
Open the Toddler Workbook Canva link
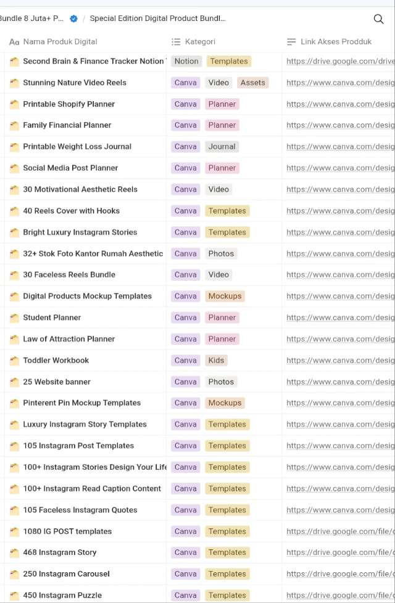click(340, 360)
